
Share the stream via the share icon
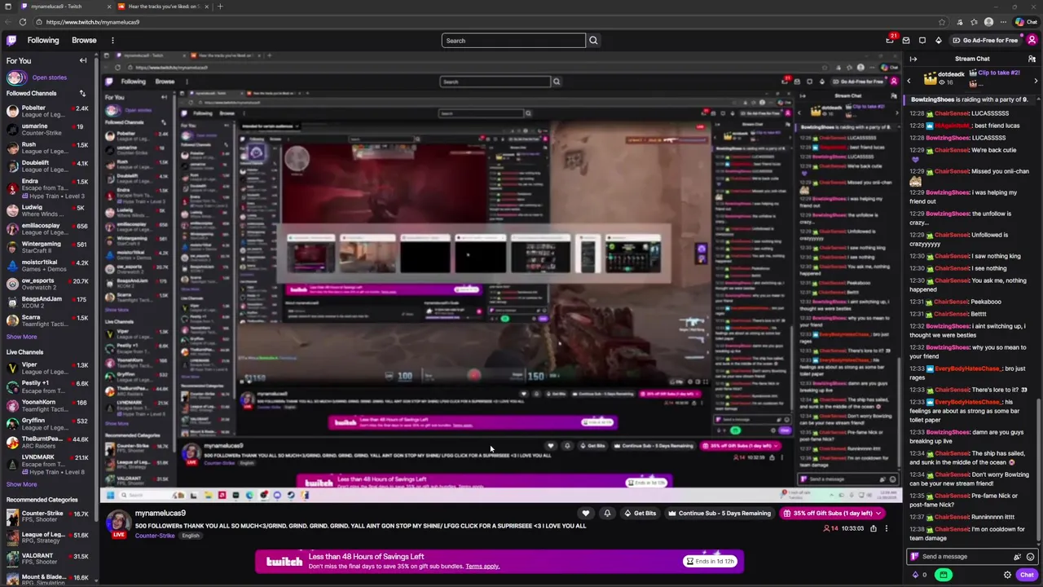point(873,528)
